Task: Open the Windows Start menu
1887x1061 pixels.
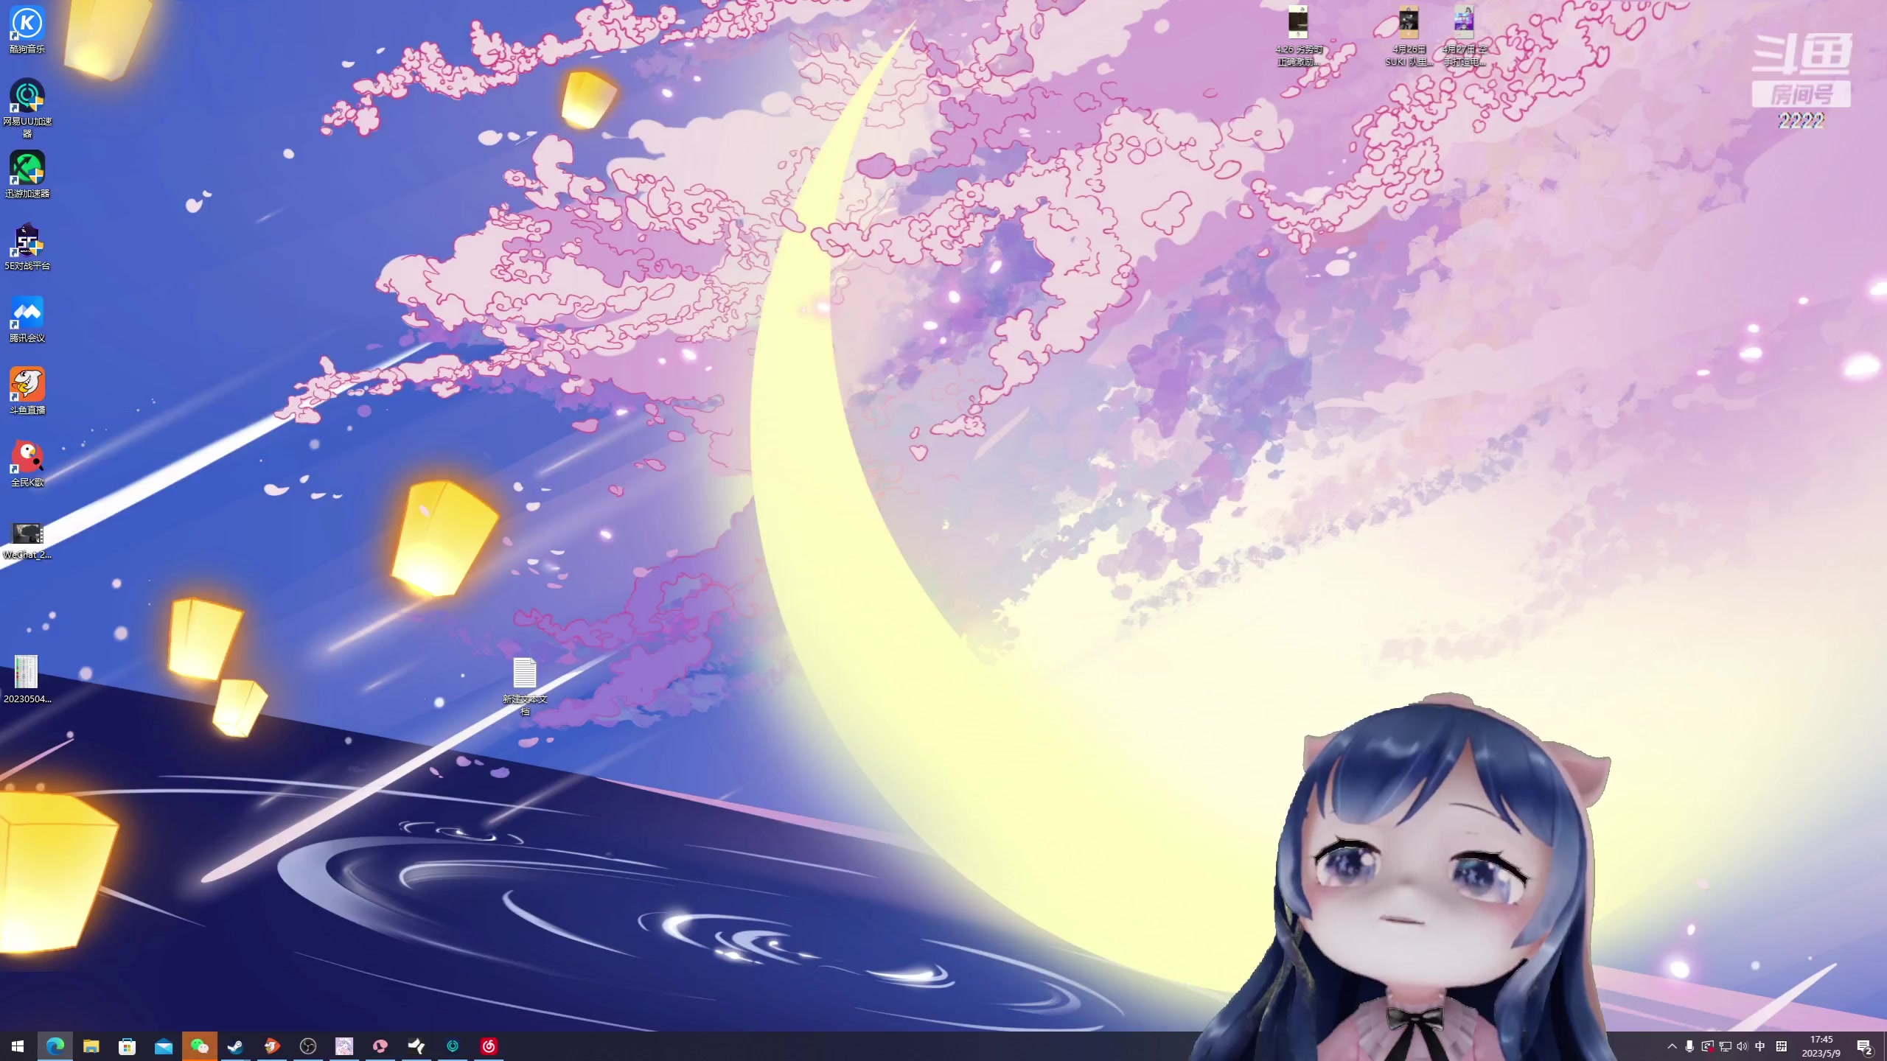Action: pos(18,1046)
